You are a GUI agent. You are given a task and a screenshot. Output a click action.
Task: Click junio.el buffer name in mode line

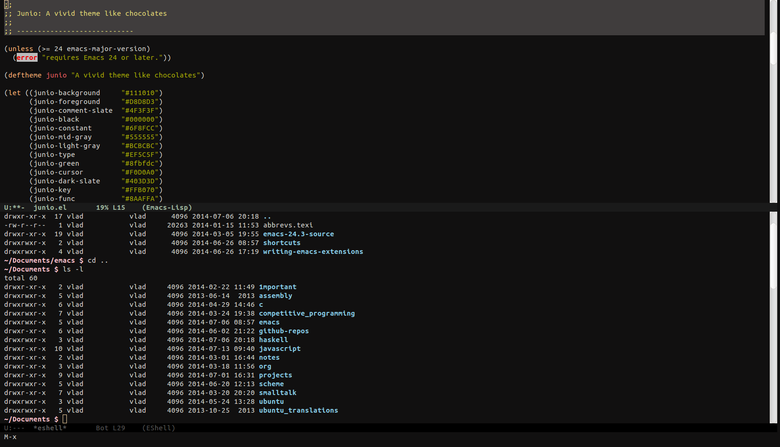coord(50,207)
